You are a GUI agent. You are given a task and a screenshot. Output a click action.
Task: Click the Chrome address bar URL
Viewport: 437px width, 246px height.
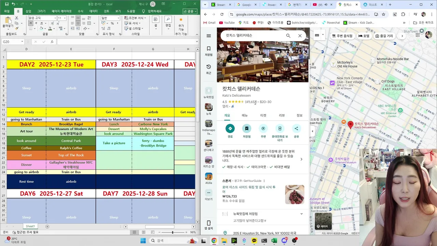[303, 14]
